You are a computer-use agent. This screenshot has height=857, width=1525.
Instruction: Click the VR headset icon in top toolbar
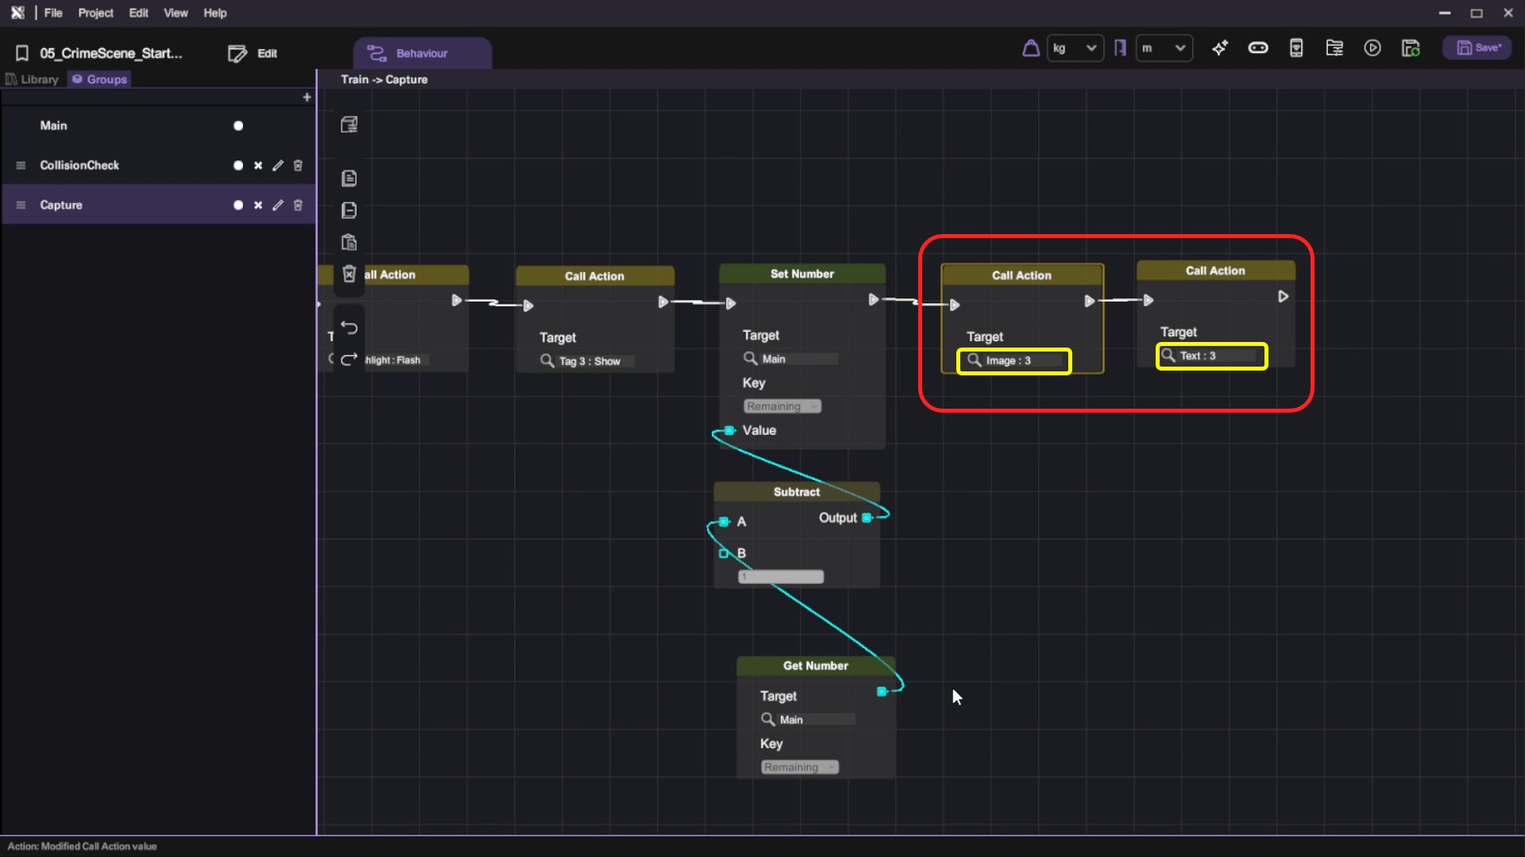point(1257,48)
